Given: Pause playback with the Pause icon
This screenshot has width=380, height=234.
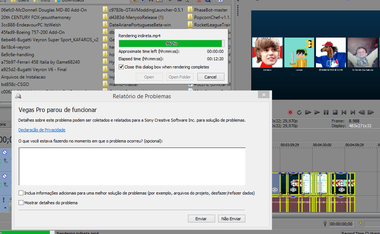Looking at the screenshot, I should pos(326,112).
